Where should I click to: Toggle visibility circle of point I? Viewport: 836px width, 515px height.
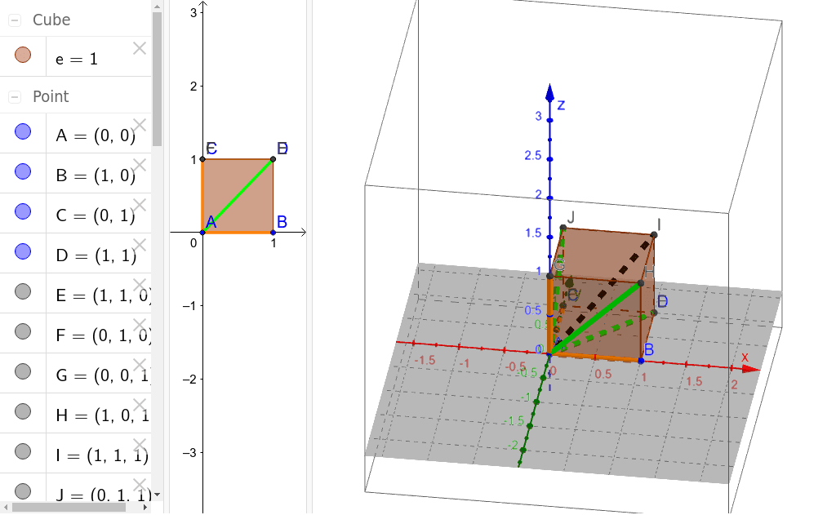(23, 451)
